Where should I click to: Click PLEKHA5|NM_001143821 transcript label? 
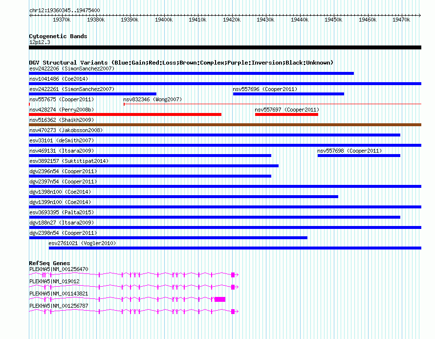tap(59, 294)
